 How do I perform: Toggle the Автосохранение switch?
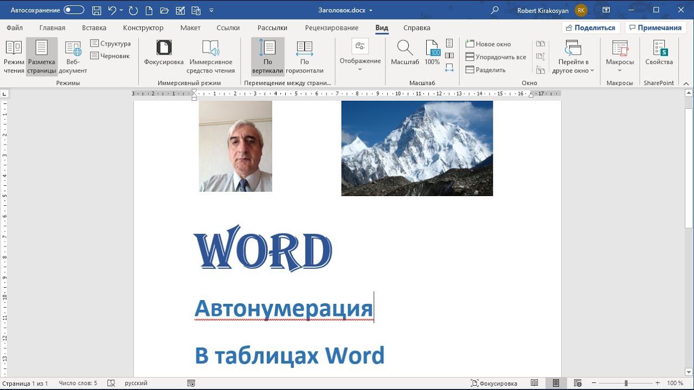(x=74, y=10)
